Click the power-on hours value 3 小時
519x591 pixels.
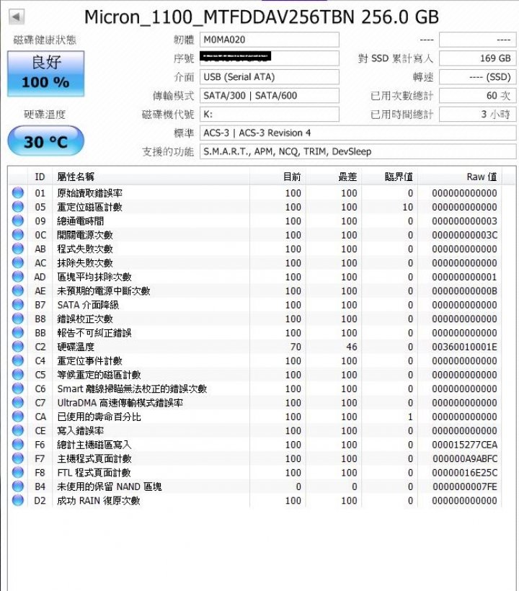click(477, 114)
